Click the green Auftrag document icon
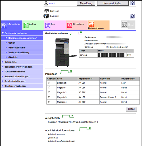This screenshot has width=142, height=146. 26,25
